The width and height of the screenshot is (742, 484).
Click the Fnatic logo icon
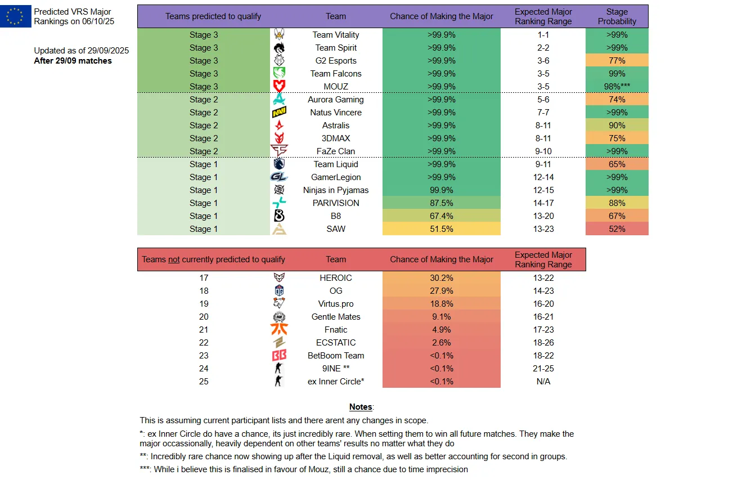pos(279,330)
